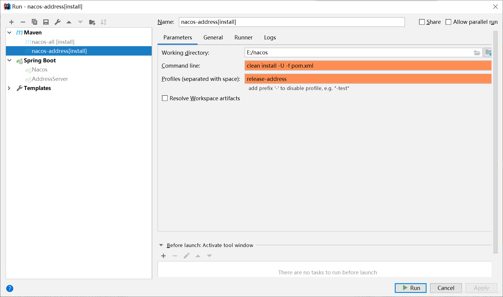Add a new run configuration
Image resolution: width=503 pixels, height=297 pixels.
point(11,22)
